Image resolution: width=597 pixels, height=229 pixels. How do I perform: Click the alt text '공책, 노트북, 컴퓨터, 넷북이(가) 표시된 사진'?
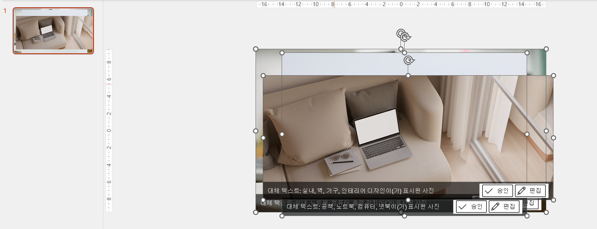point(363,207)
